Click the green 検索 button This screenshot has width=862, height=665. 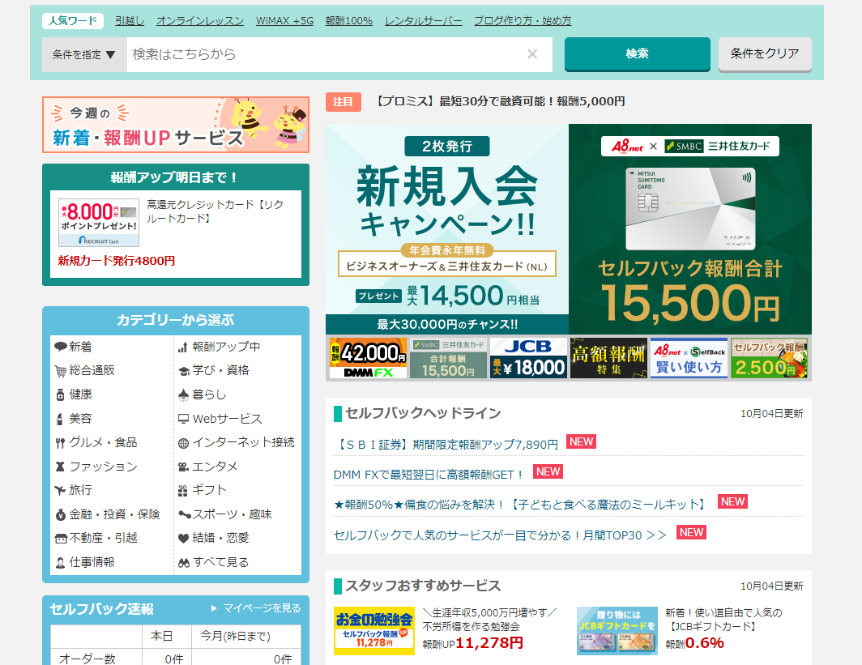pyautogui.click(x=637, y=53)
